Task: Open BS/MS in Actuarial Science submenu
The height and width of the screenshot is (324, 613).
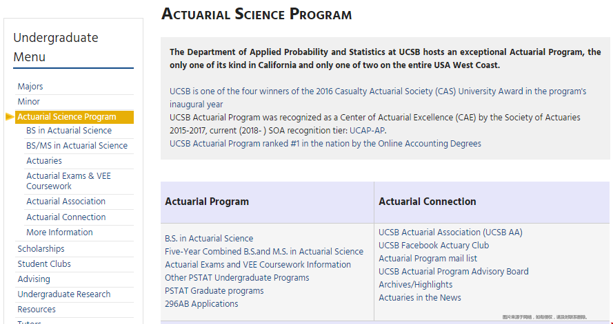Action: coord(77,146)
